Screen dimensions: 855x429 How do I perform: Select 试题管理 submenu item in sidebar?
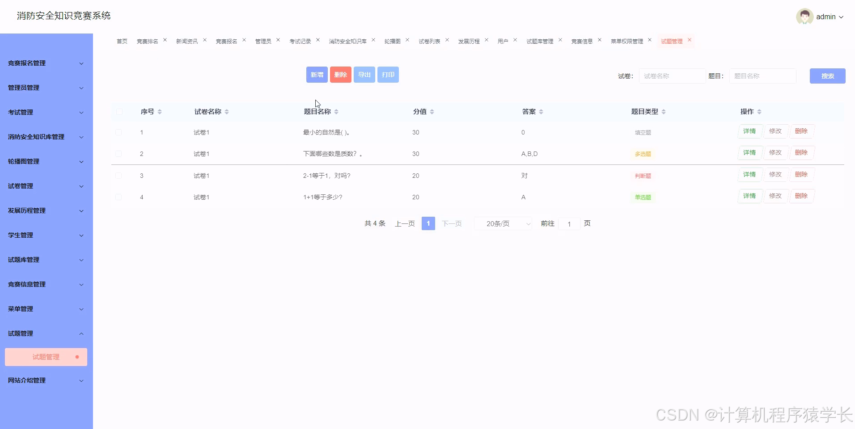point(46,357)
